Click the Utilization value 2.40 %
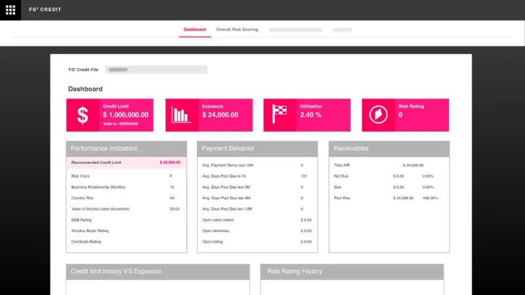The image size is (525, 295). coord(310,115)
